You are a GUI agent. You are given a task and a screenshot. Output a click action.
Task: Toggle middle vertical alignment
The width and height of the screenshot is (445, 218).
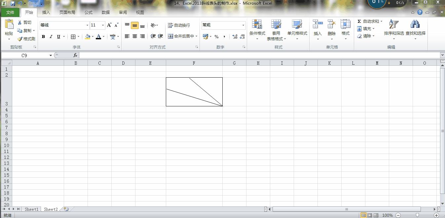tap(135, 25)
